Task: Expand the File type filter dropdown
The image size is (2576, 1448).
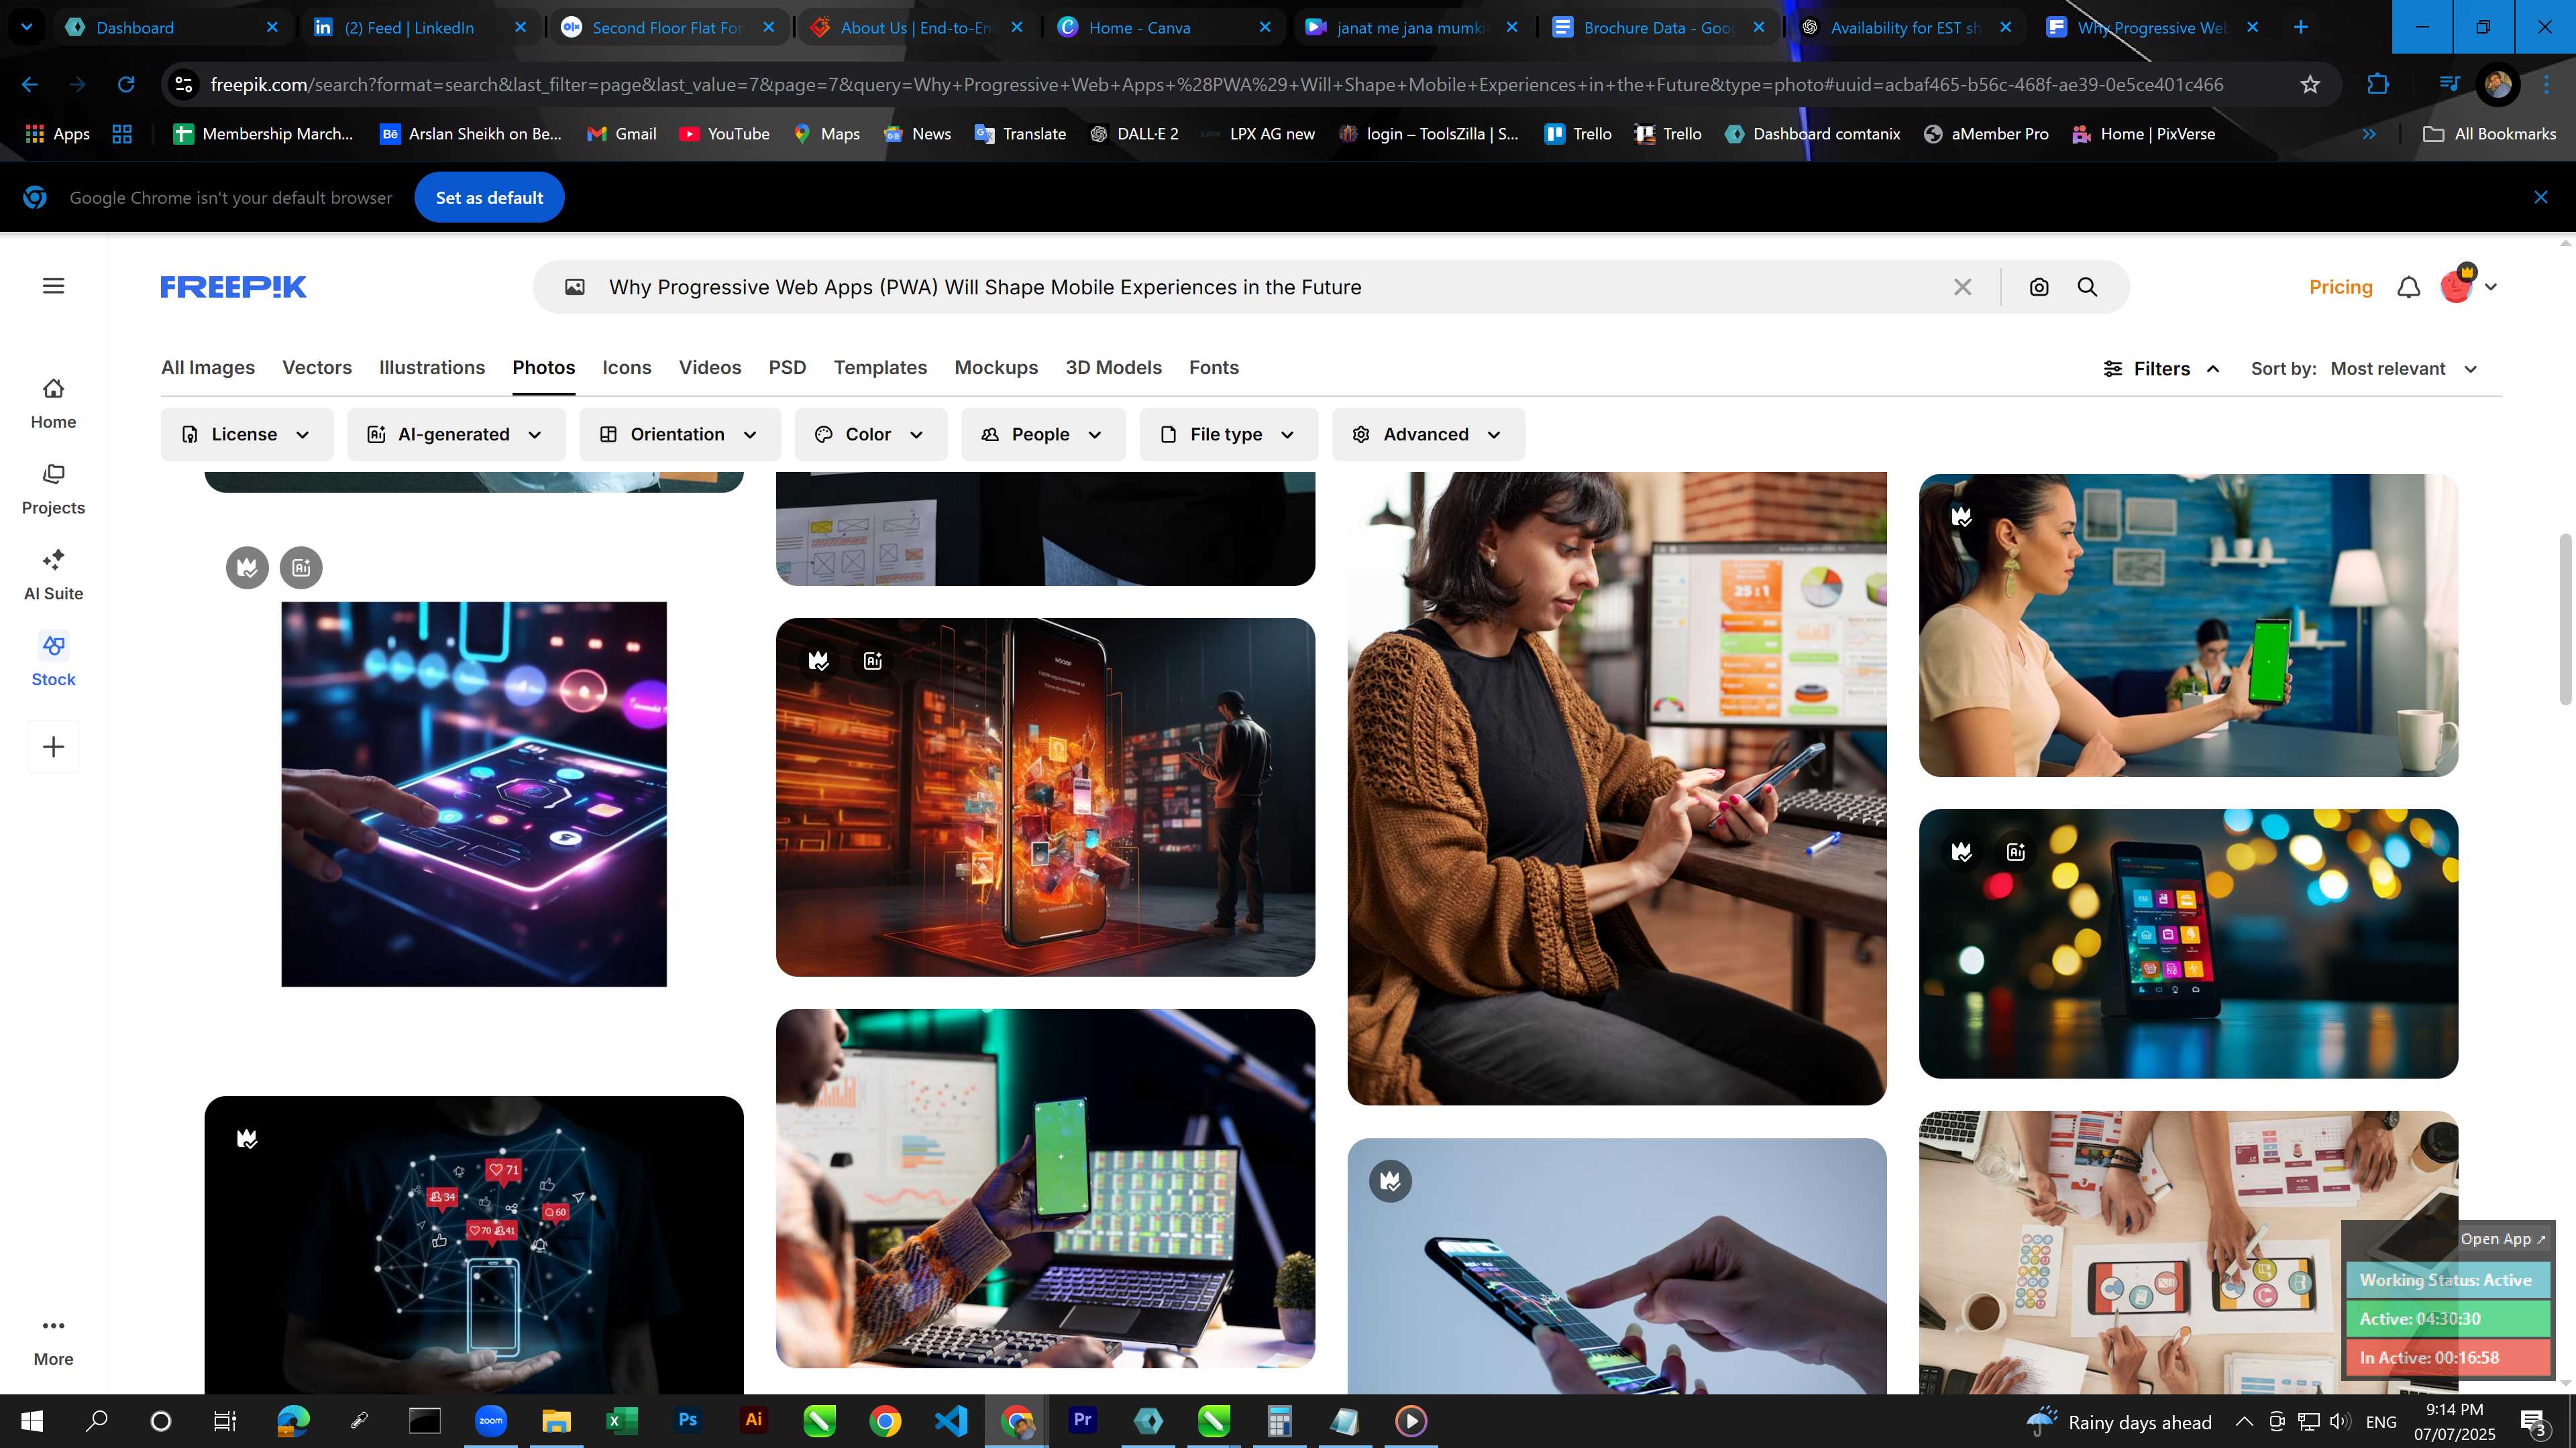Action: pos(1228,434)
